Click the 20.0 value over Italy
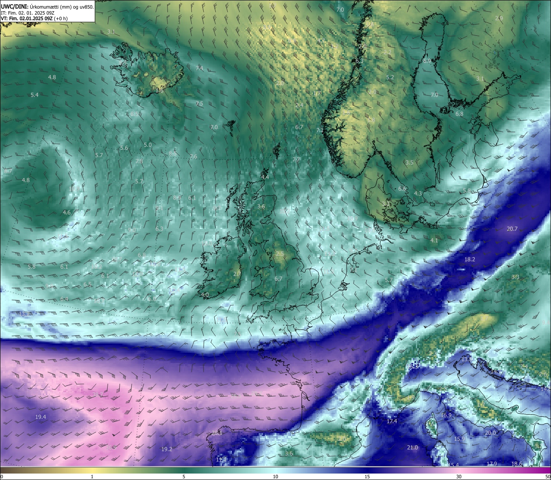 click(x=491, y=433)
